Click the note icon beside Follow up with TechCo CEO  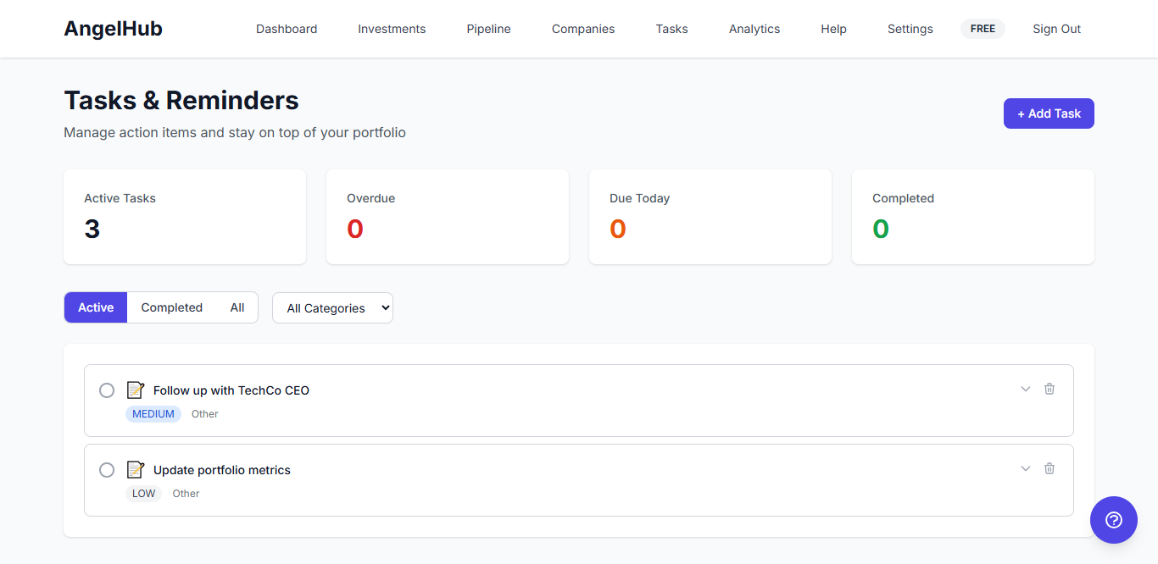[x=136, y=389]
